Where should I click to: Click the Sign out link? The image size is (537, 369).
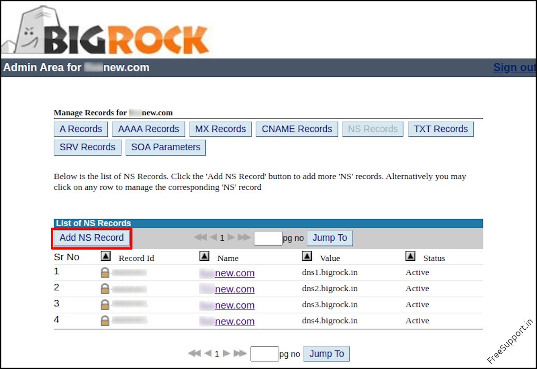[x=515, y=68]
